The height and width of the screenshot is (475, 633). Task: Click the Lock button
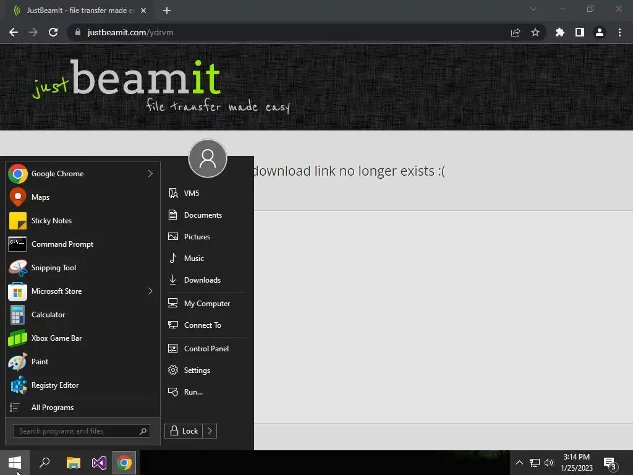tap(184, 431)
